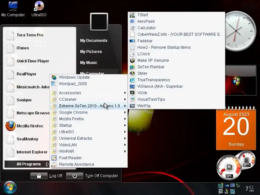Select Extreme Se7en 2010 - Addons 1.0 entry
Image resolution: width=260 pixels, height=195 pixels.
[89, 106]
